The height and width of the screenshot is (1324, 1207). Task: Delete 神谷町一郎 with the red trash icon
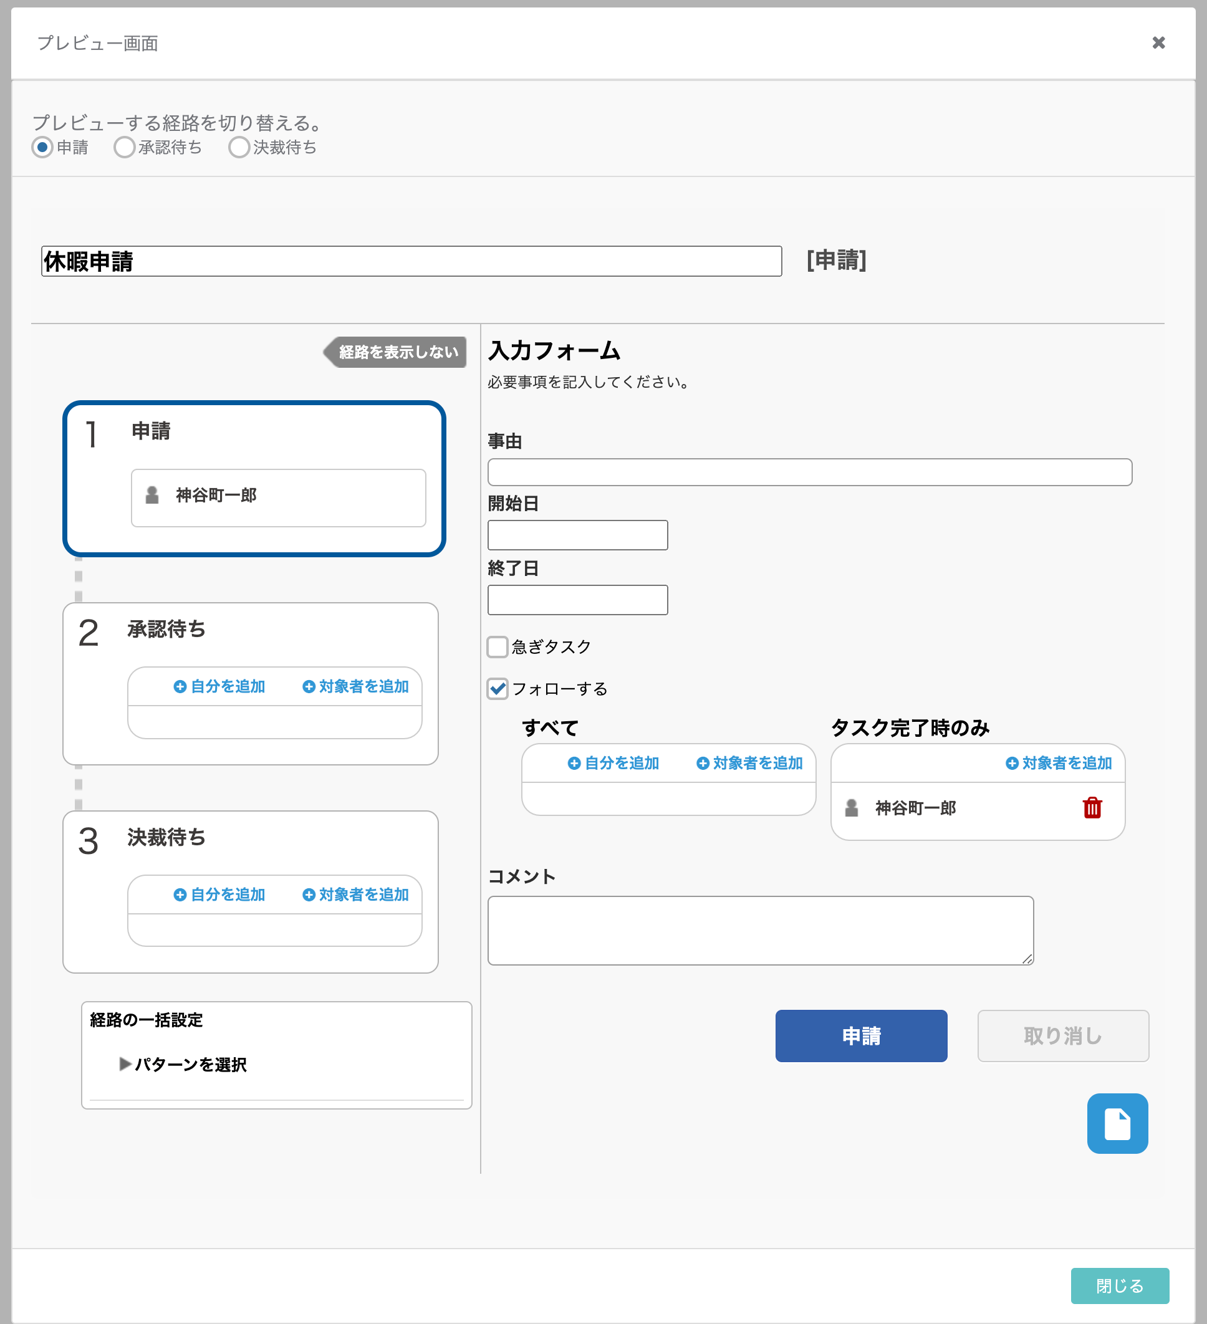(x=1092, y=807)
